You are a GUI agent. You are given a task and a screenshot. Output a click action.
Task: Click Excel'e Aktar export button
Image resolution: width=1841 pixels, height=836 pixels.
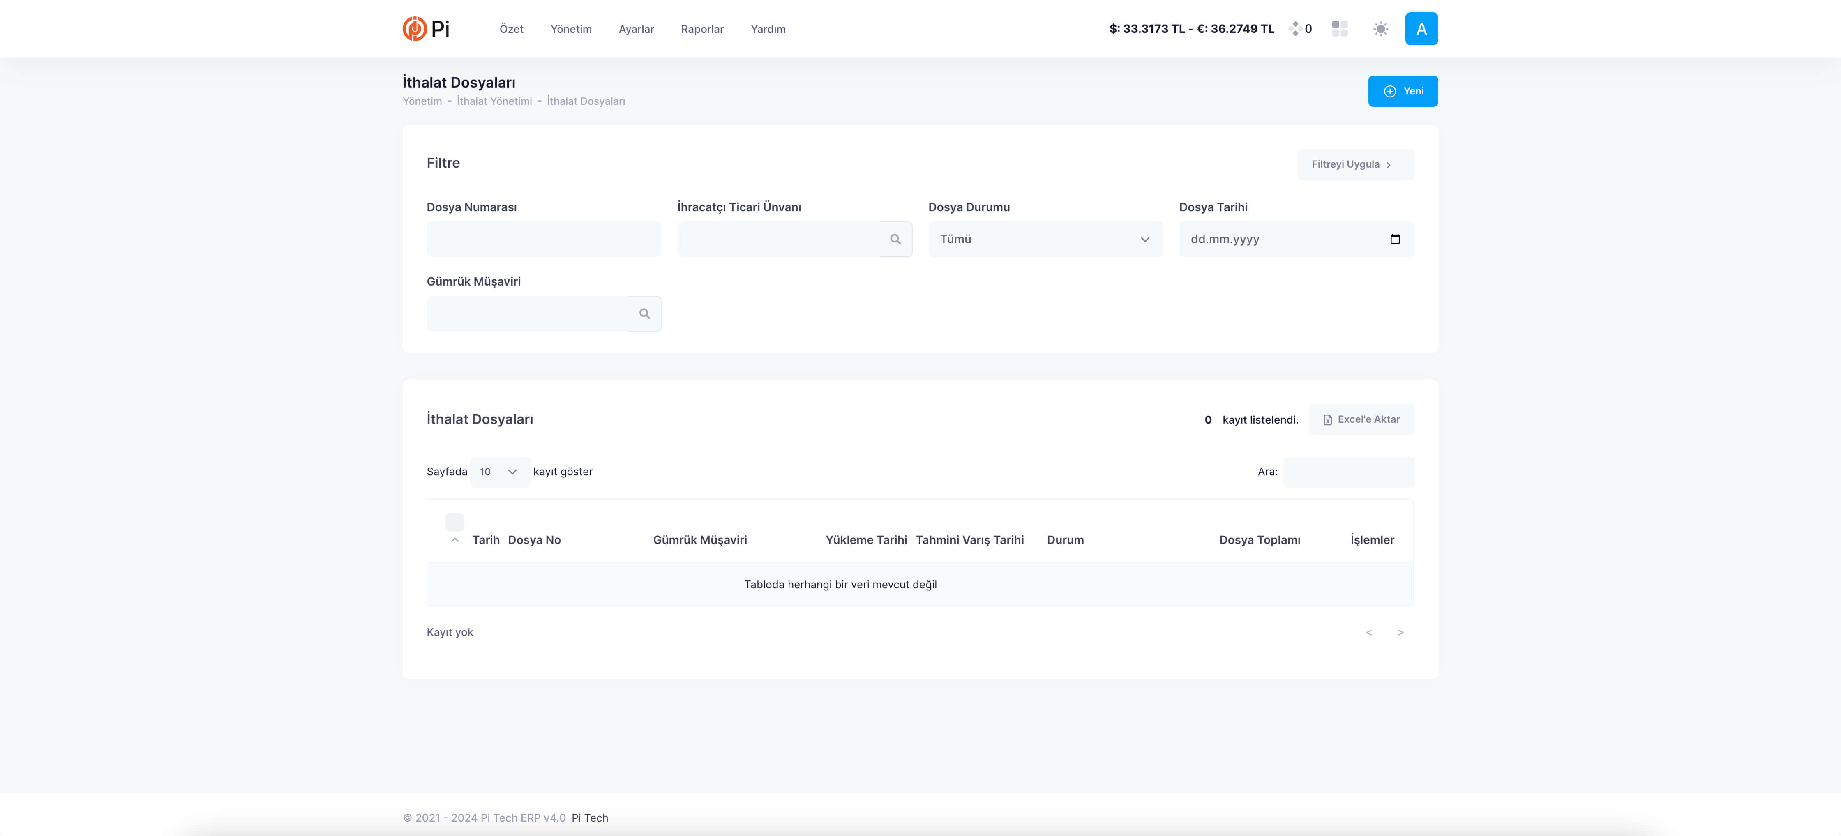pos(1361,419)
